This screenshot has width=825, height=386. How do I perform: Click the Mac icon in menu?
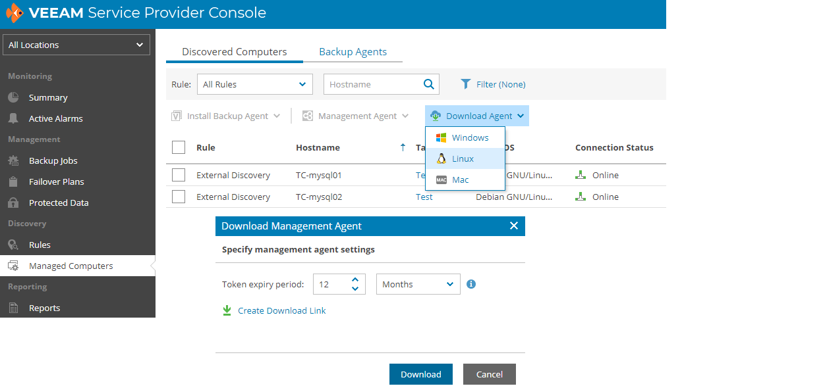pyautogui.click(x=441, y=180)
